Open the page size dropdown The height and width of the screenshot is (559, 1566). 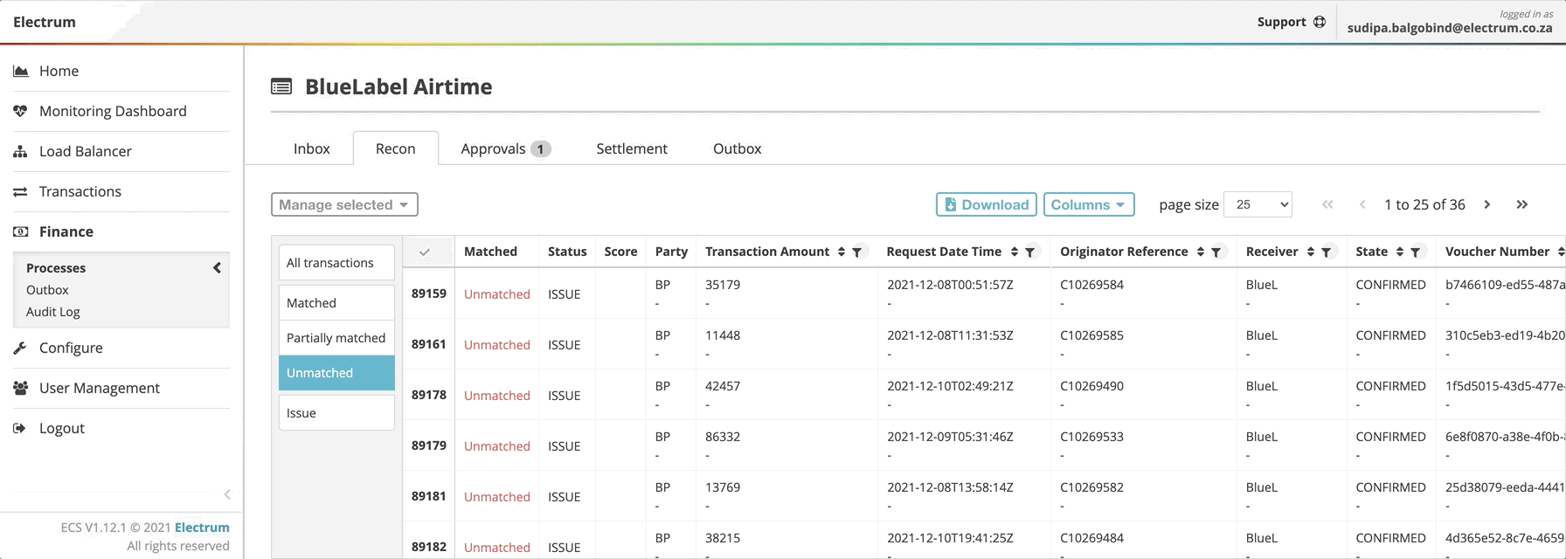pyautogui.click(x=1258, y=204)
